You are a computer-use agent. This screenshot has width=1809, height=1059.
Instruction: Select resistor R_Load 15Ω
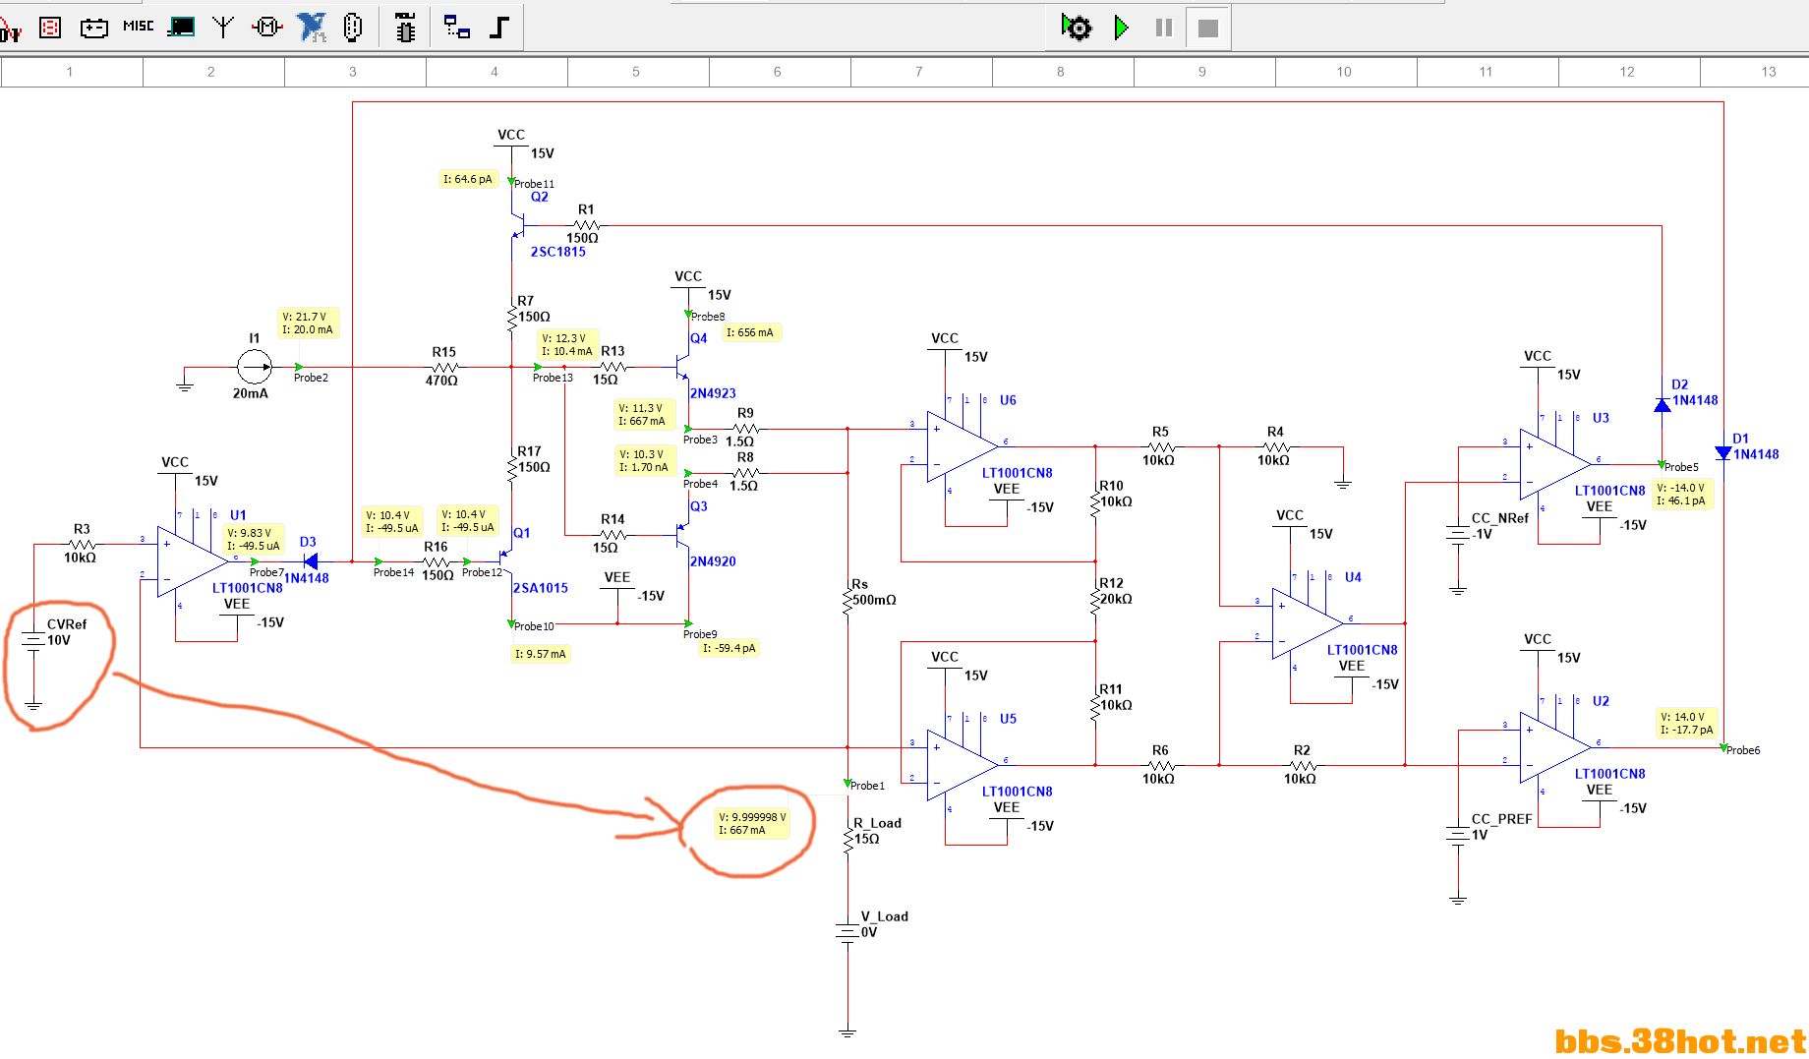pos(847,839)
